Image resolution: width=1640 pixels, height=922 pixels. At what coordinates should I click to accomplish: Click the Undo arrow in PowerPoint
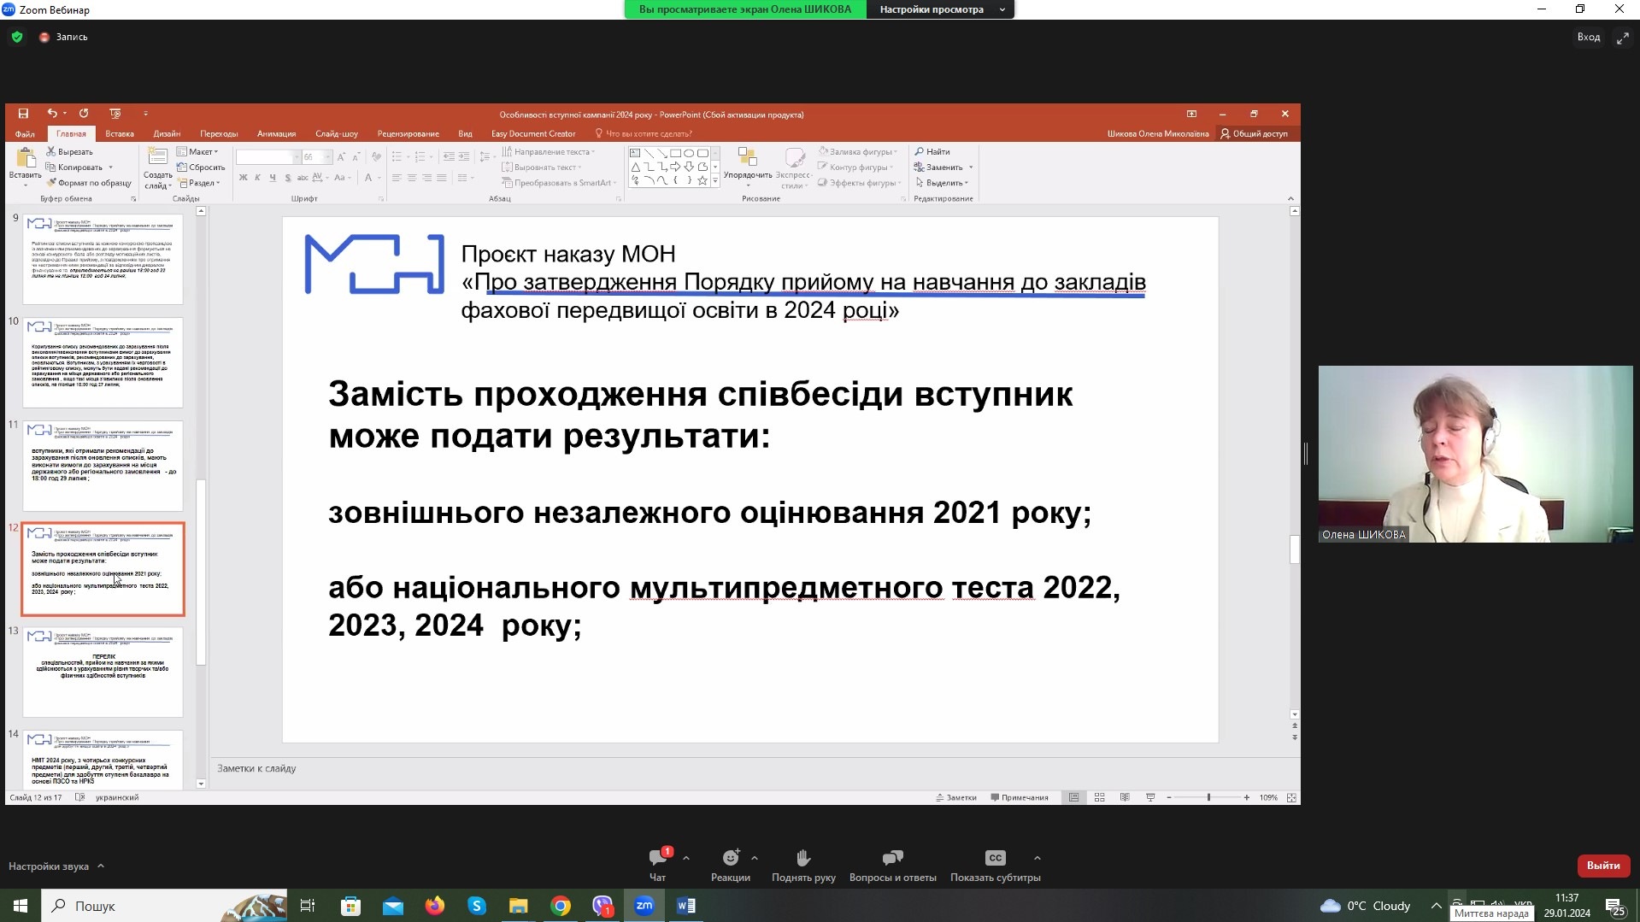click(51, 114)
